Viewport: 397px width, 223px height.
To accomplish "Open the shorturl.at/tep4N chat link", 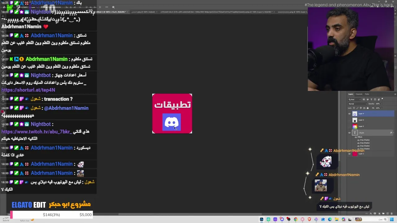I will tap(28, 90).
